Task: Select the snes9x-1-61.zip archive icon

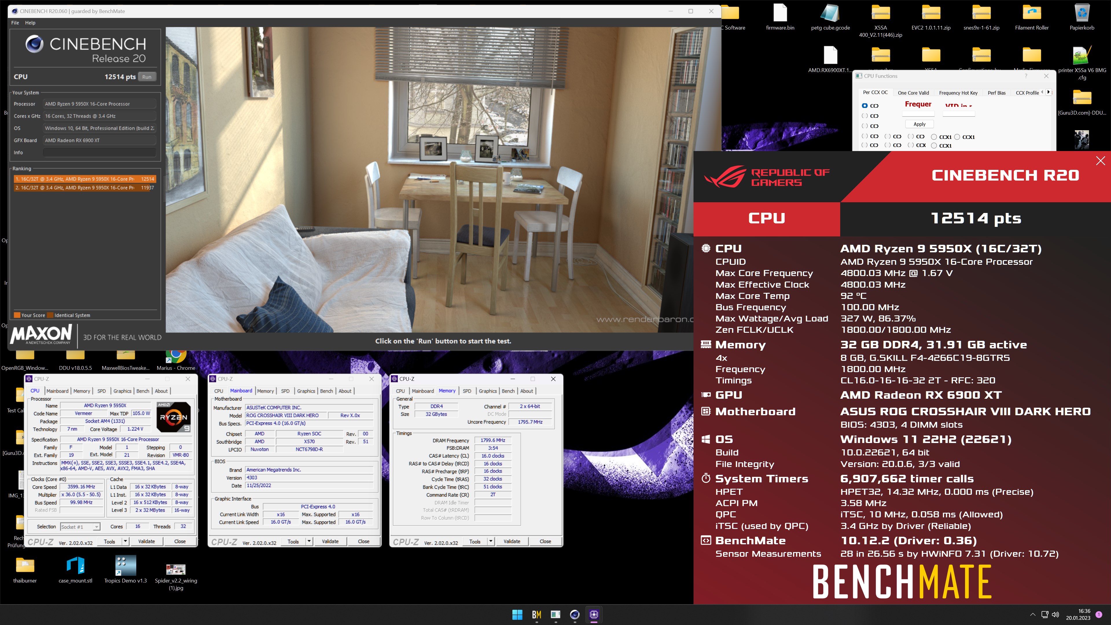Action: click(x=981, y=17)
